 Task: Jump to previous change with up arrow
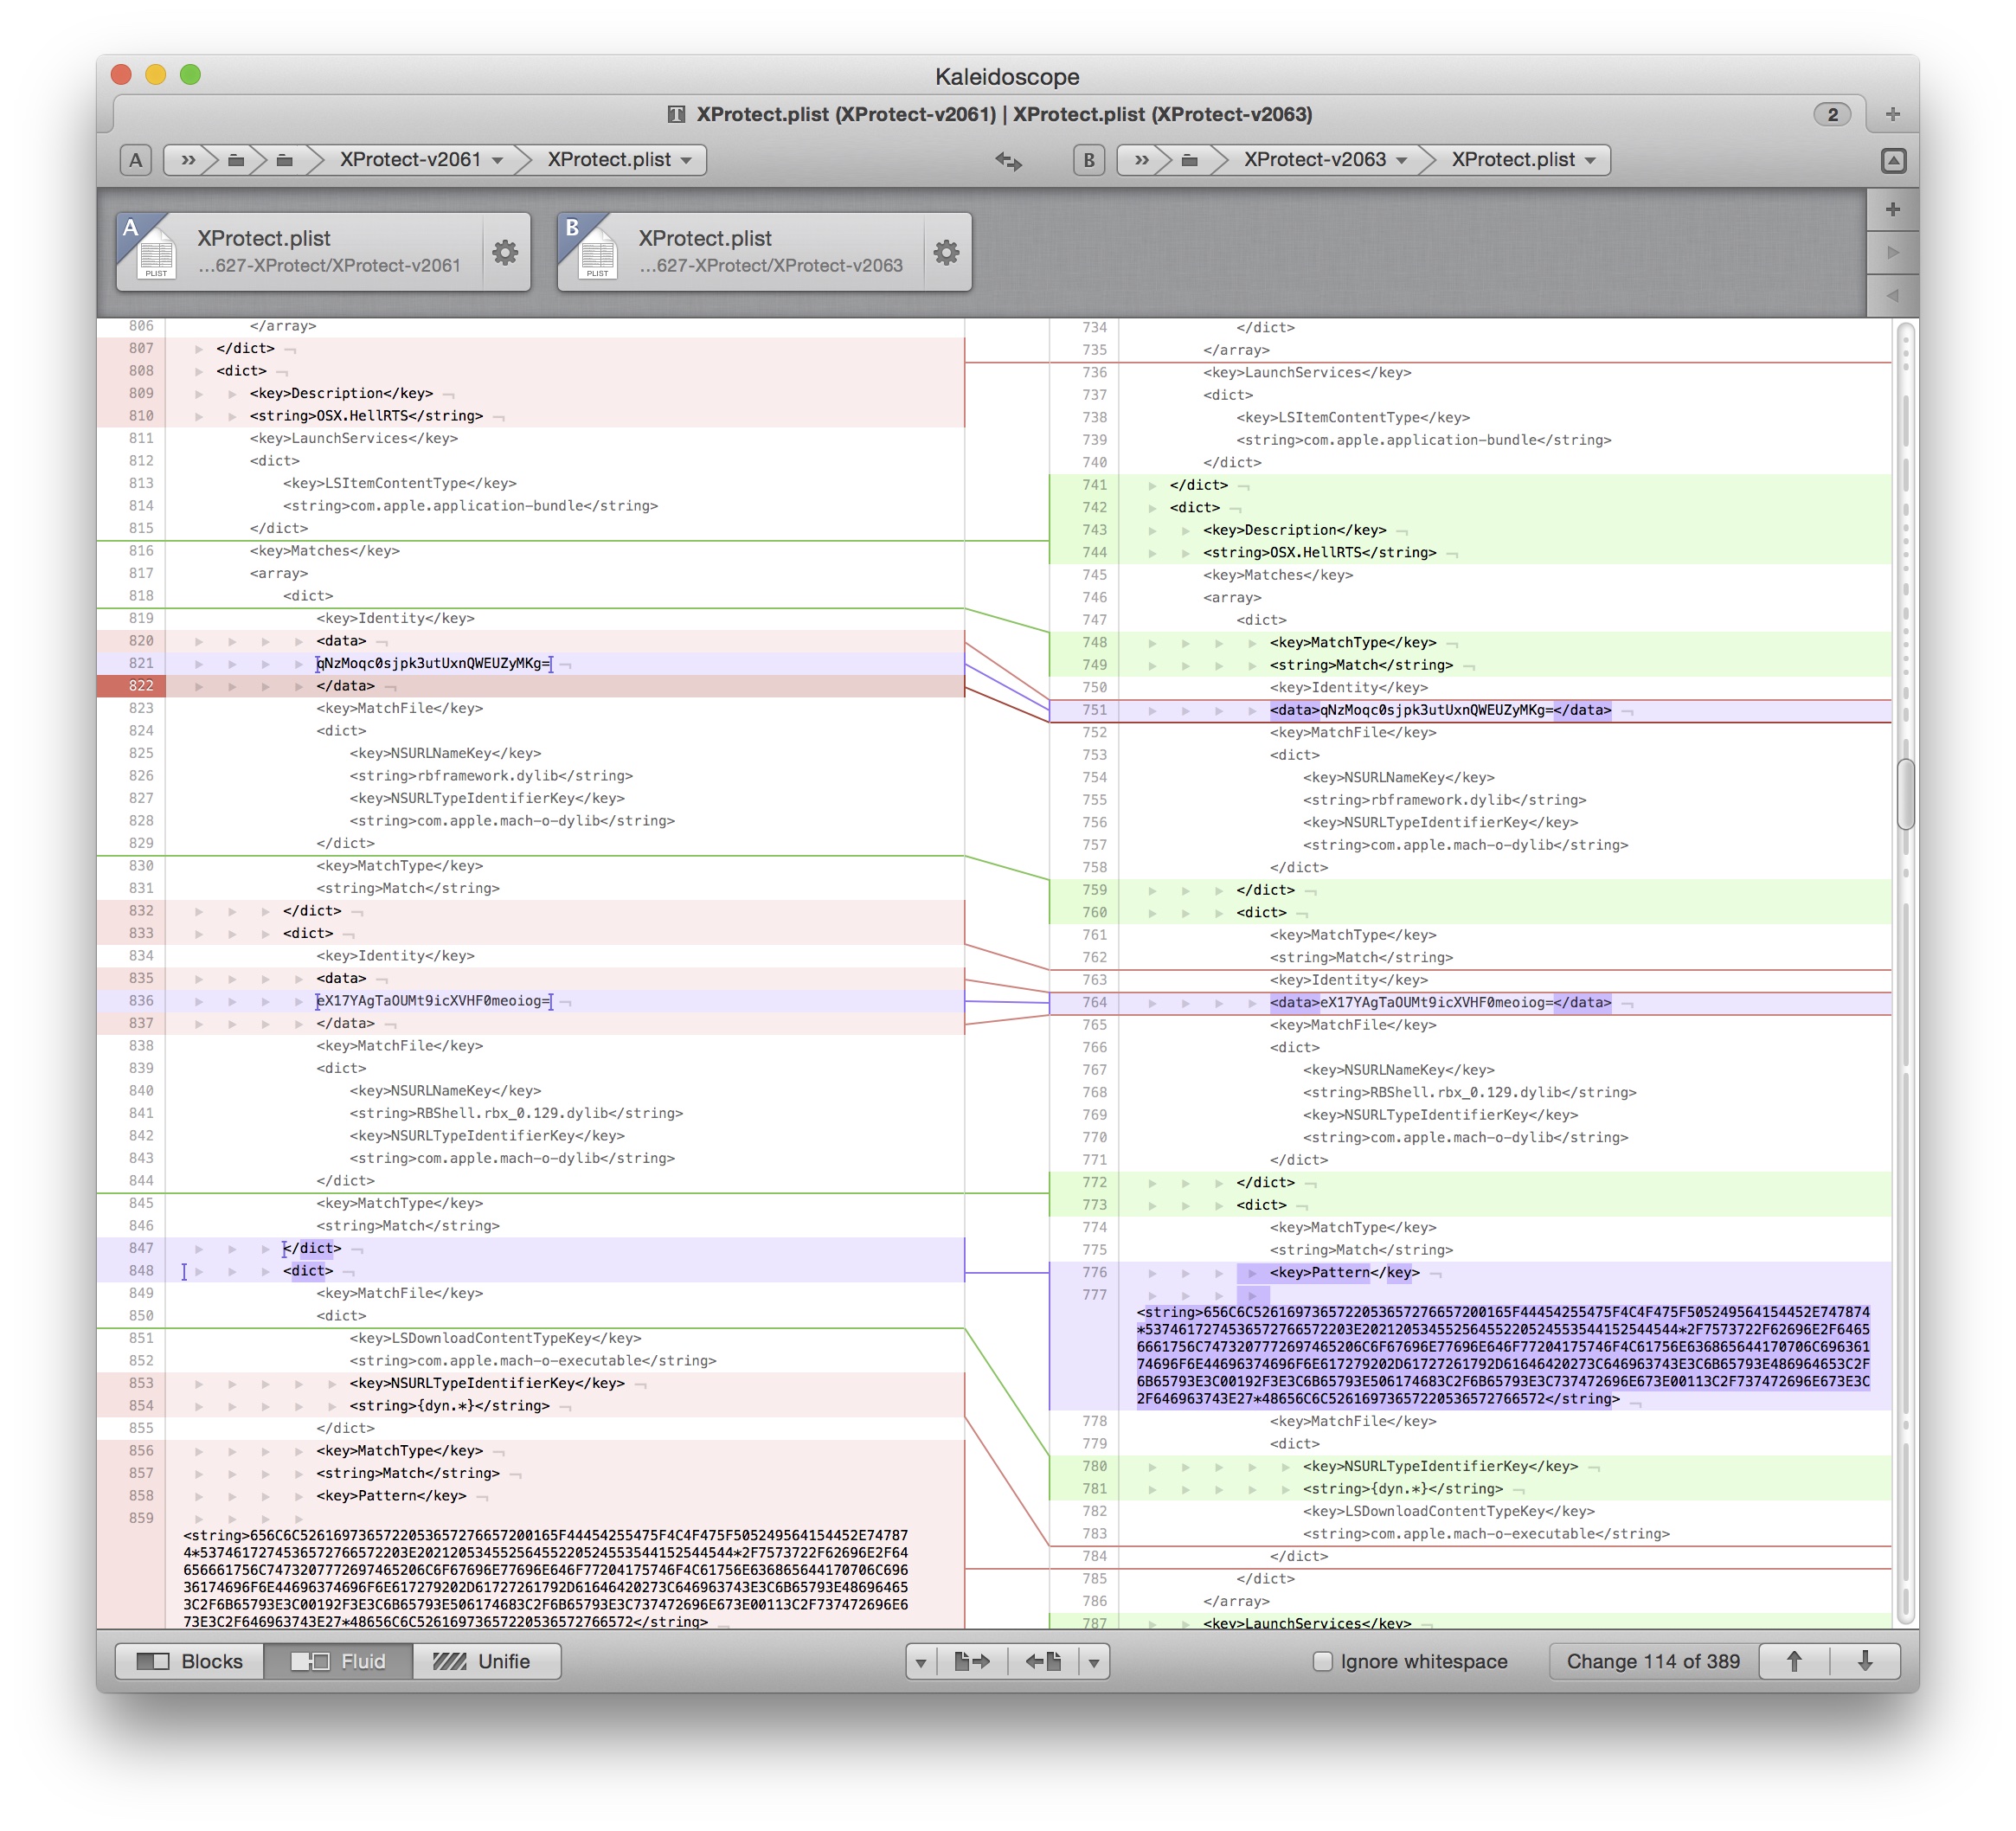pyautogui.click(x=1794, y=1661)
